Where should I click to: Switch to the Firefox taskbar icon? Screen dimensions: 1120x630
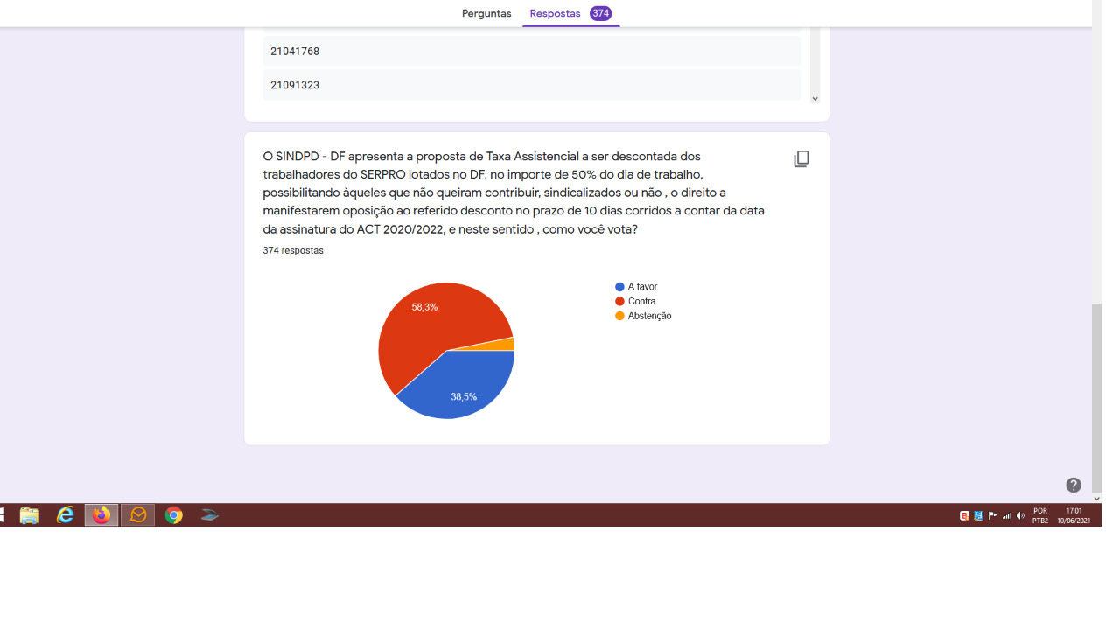click(101, 515)
